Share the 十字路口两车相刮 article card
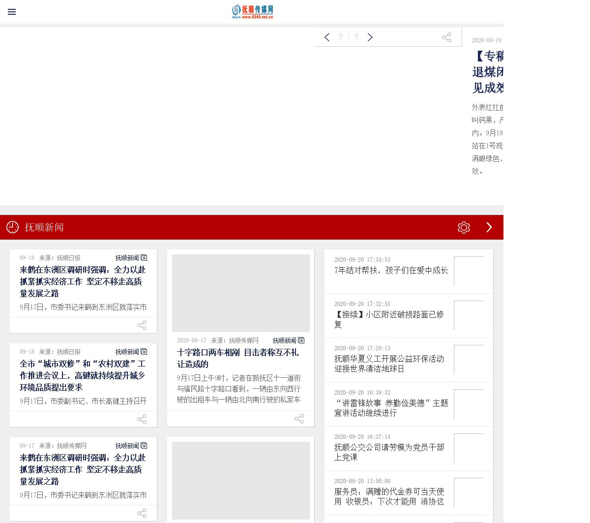 tap(299, 419)
